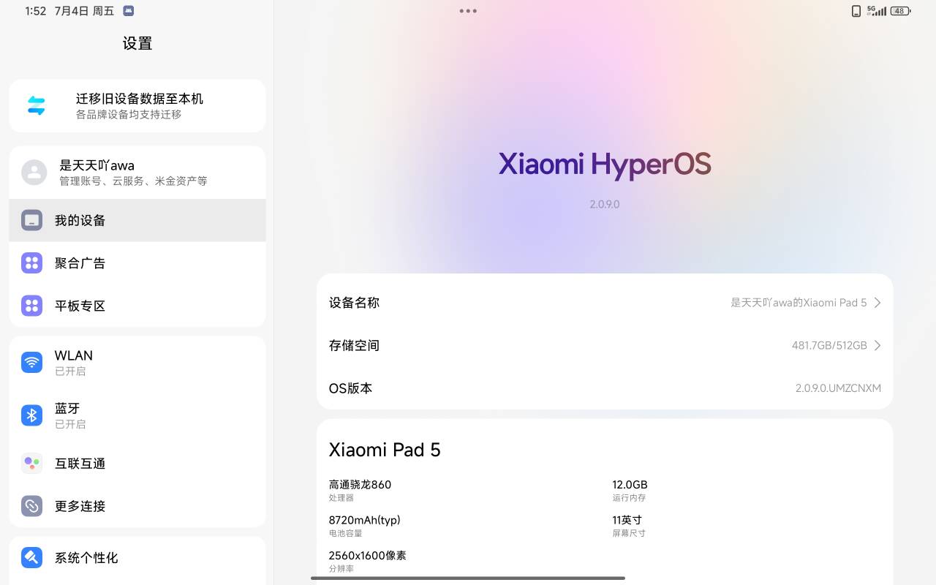Tap the OS版本 row
This screenshot has height=585, width=936.
click(605, 388)
